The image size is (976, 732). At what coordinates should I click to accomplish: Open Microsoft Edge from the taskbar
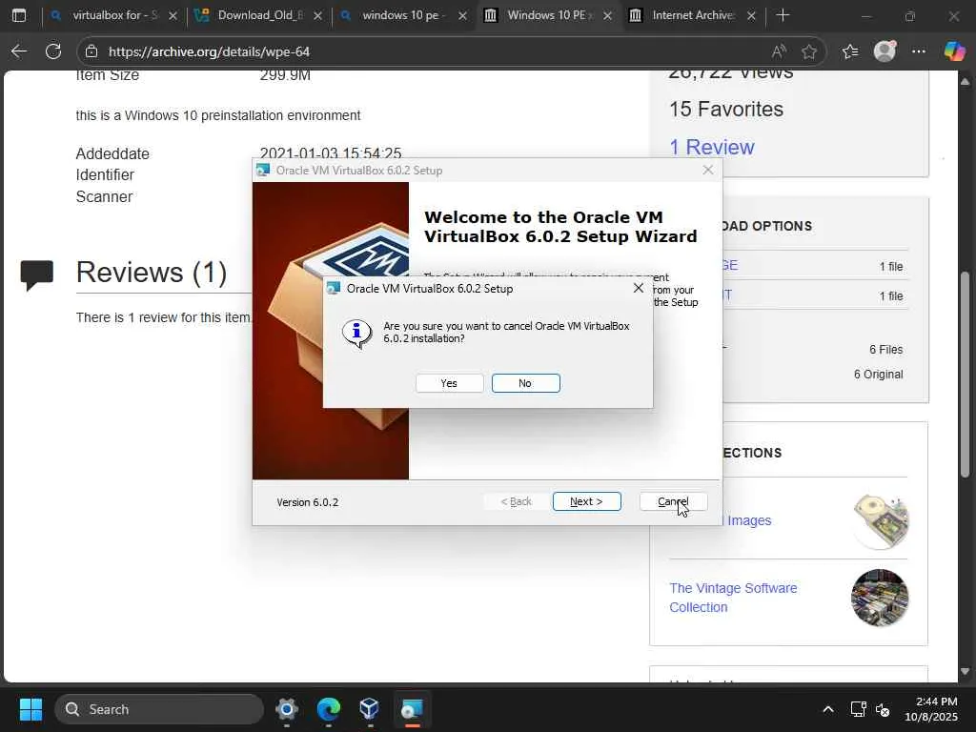328,709
